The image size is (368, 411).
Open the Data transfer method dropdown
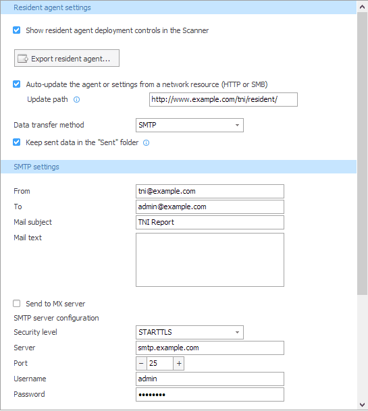coord(190,125)
